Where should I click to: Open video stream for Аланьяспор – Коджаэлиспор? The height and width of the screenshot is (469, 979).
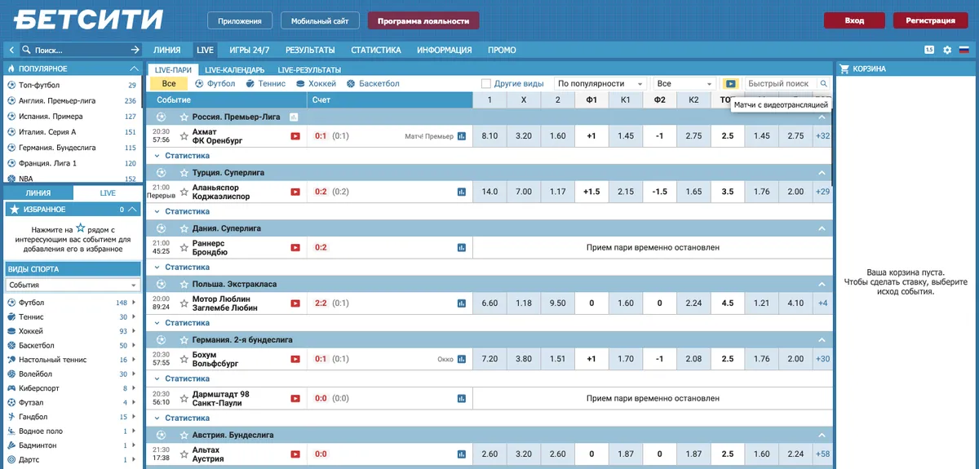coord(295,192)
